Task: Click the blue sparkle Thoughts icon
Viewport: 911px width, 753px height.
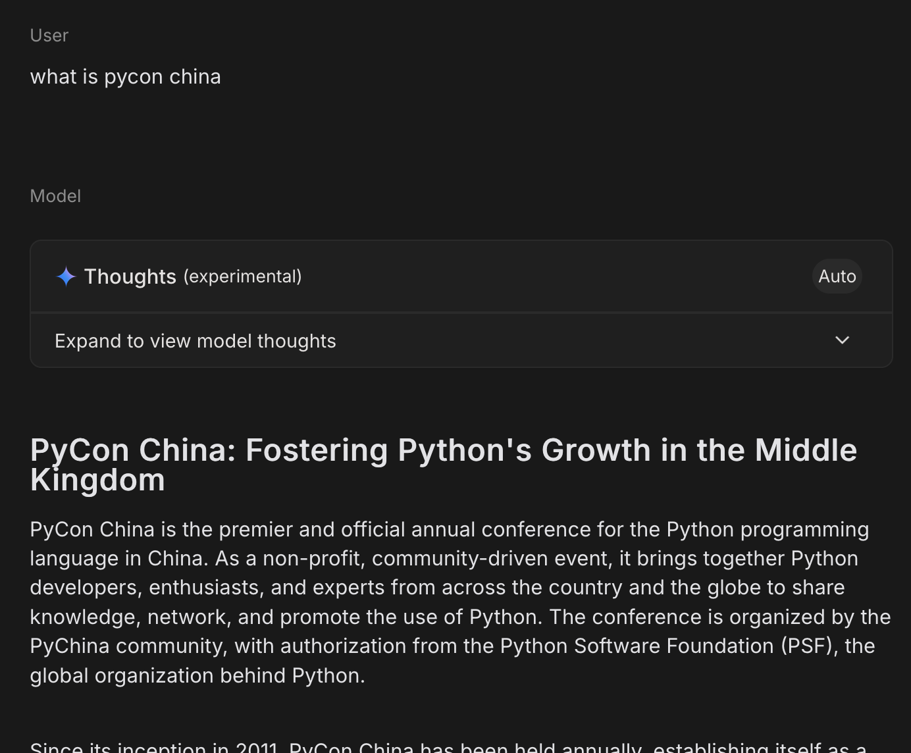Action: pos(66,276)
